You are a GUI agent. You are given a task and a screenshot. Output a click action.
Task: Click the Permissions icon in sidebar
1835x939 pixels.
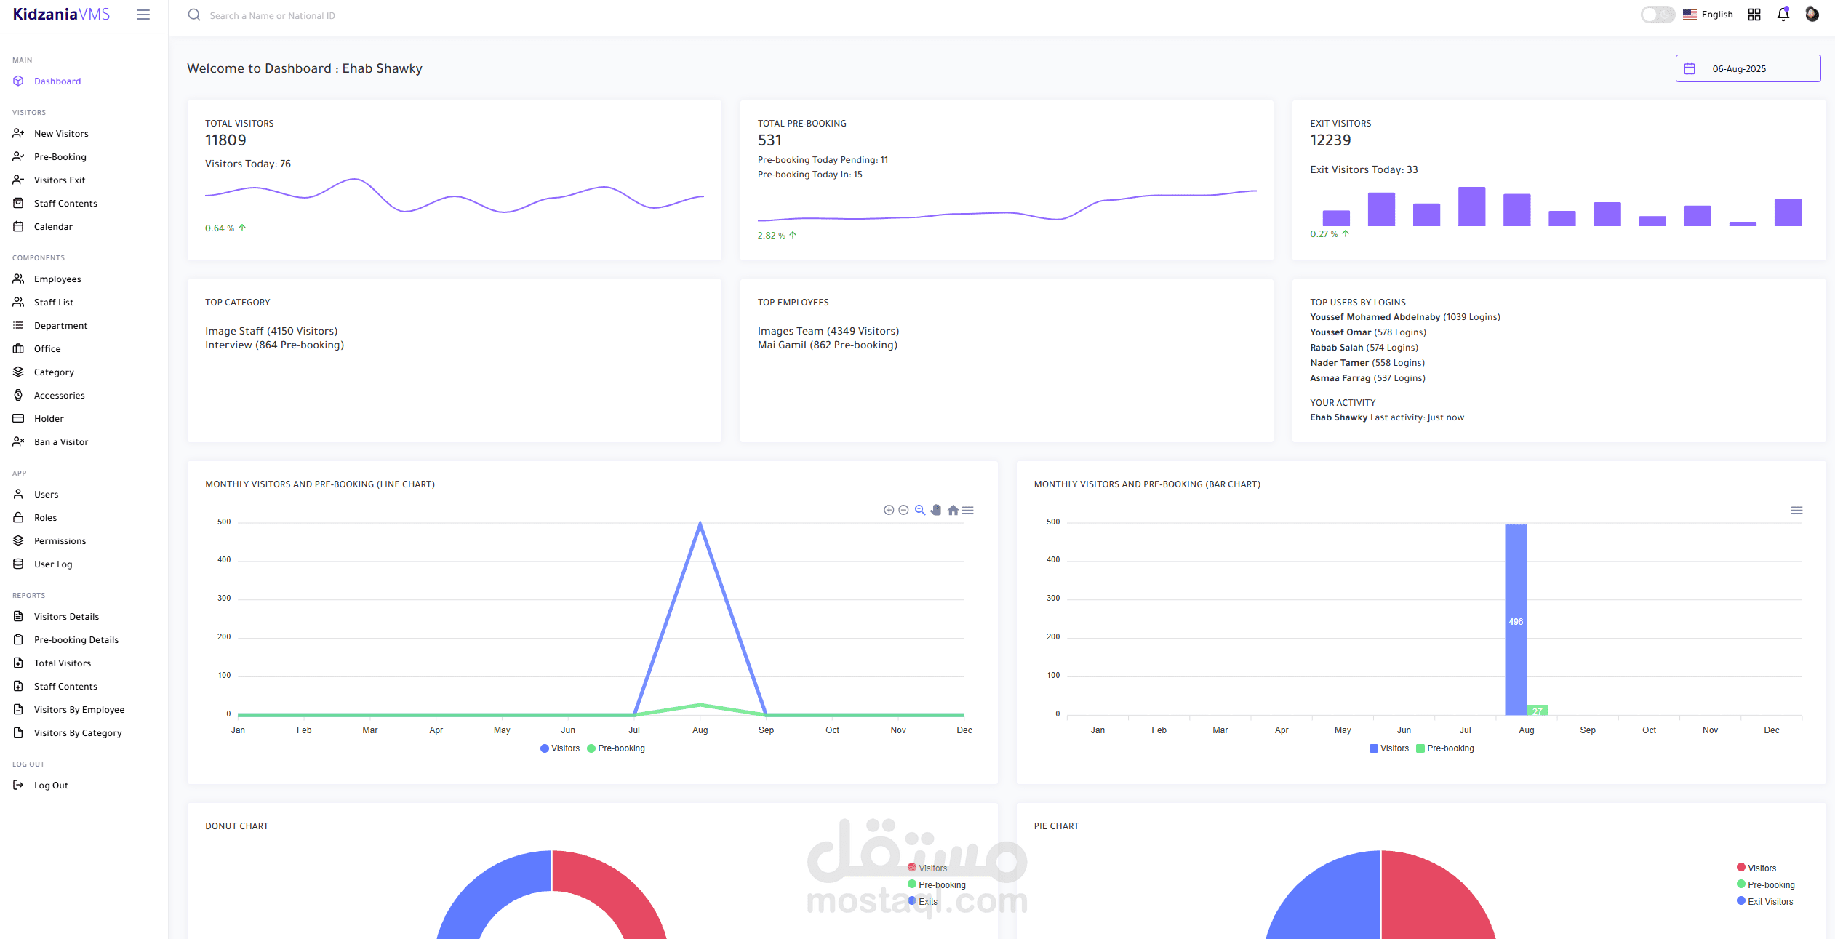[x=18, y=540]
